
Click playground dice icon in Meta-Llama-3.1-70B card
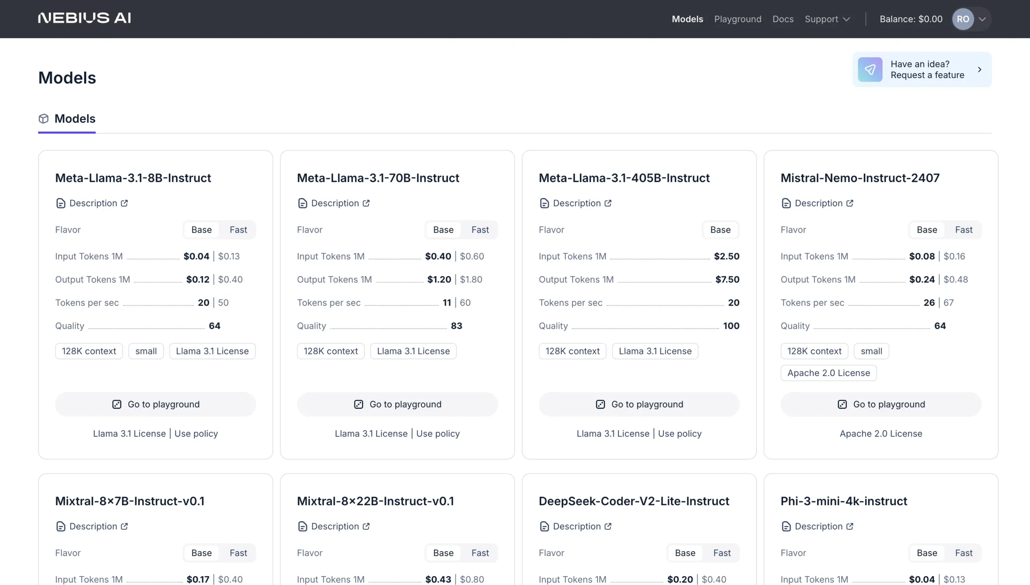[x=358, y=404]
